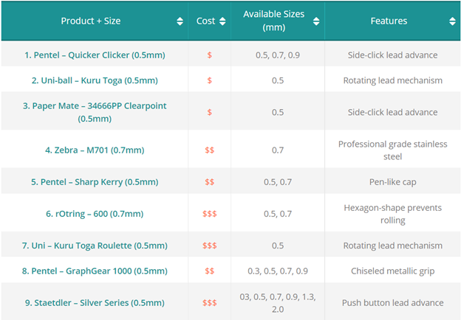Sort the Features column using its arrows
This screenshot has height=320, width=461.
pyautogui.click(x=452, y=21)
